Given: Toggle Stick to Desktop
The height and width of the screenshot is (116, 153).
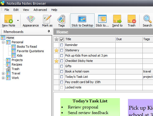Looking at the screenshot, I should click(x=82, y=21).
